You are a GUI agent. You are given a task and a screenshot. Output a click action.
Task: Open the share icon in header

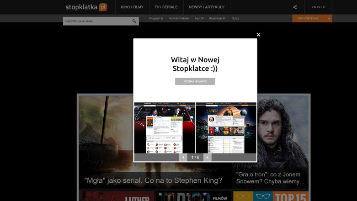pyautogui.click(x=295, y=7)
